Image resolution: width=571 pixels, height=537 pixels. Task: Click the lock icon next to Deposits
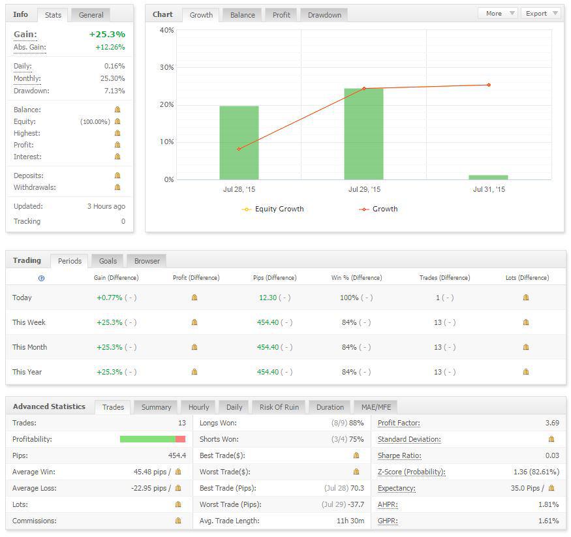coord(117,176)
